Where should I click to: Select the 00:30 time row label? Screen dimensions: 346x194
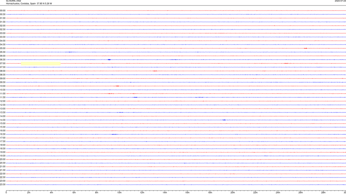(x=3, y=14)
